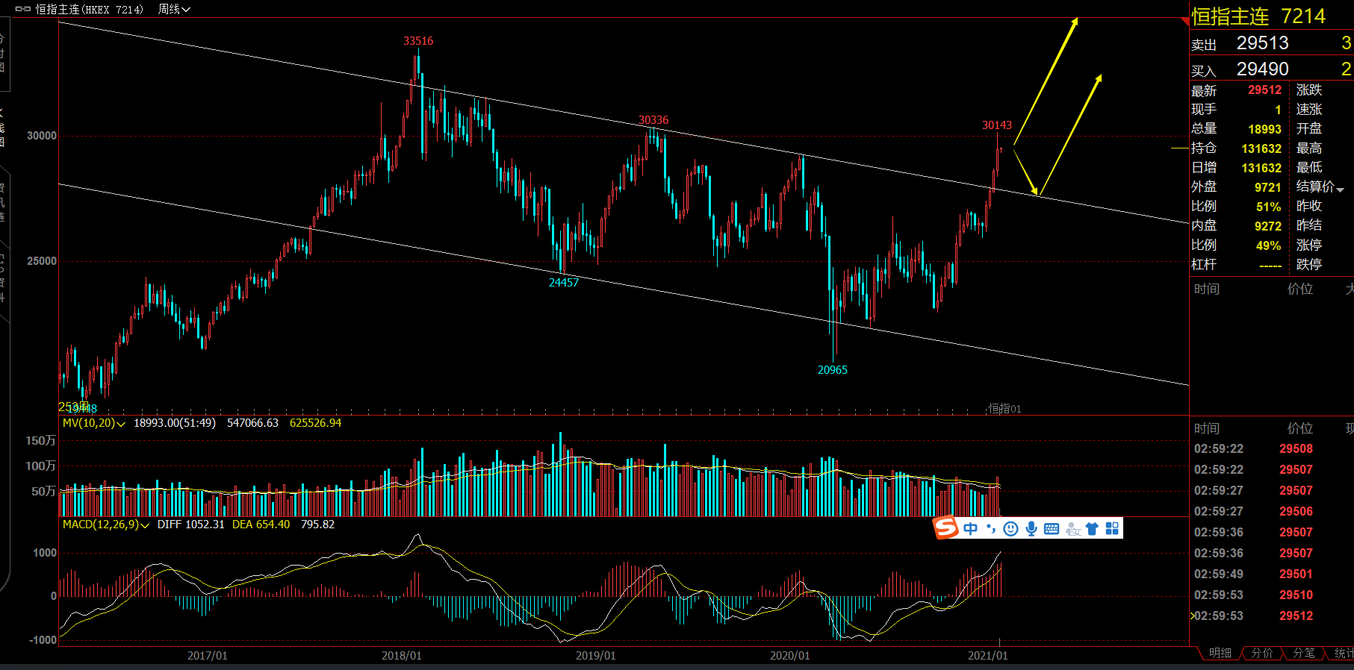Switch to the 统计 tab
Screen dimensions: 1354x670
pyautogui.click(x=1343, y=653)
